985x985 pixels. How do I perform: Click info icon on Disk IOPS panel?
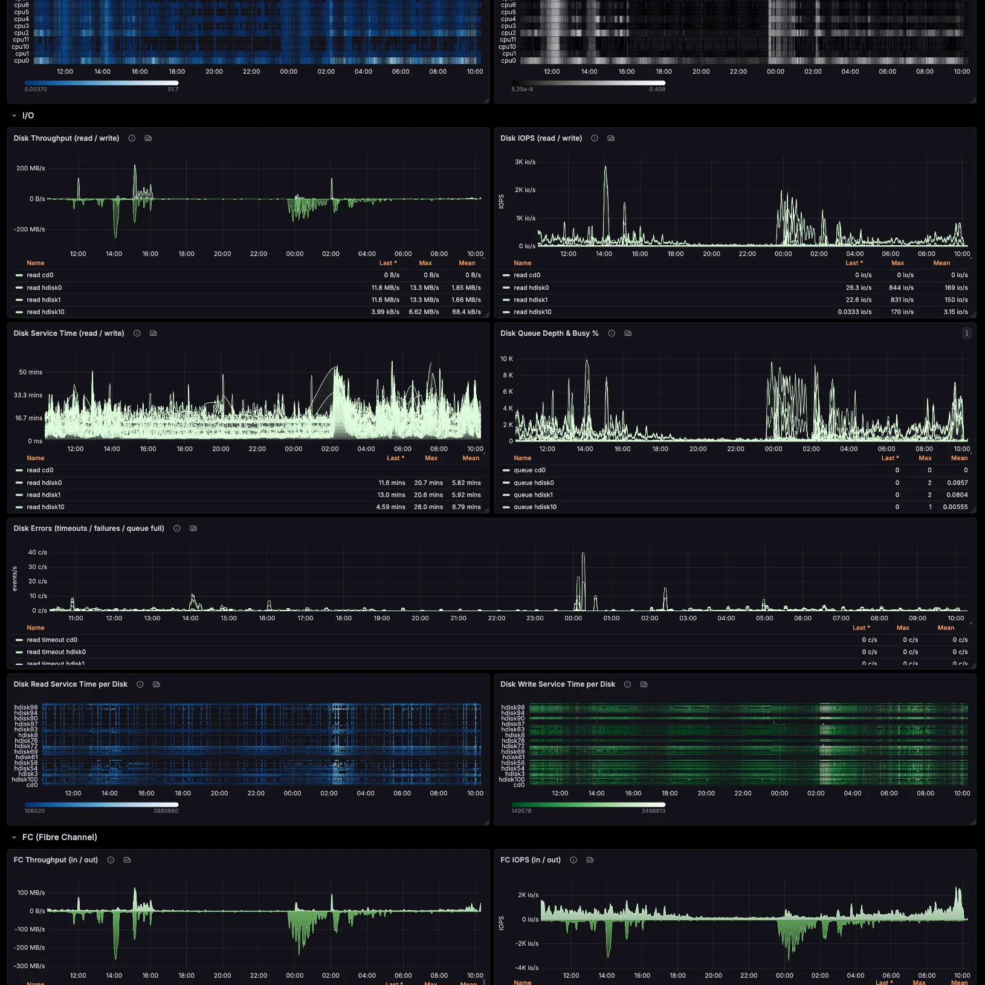(595, 138)
